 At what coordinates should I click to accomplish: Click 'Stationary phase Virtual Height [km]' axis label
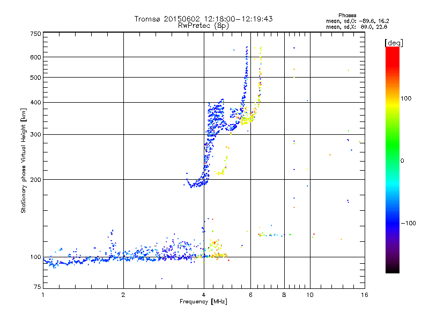24,160
